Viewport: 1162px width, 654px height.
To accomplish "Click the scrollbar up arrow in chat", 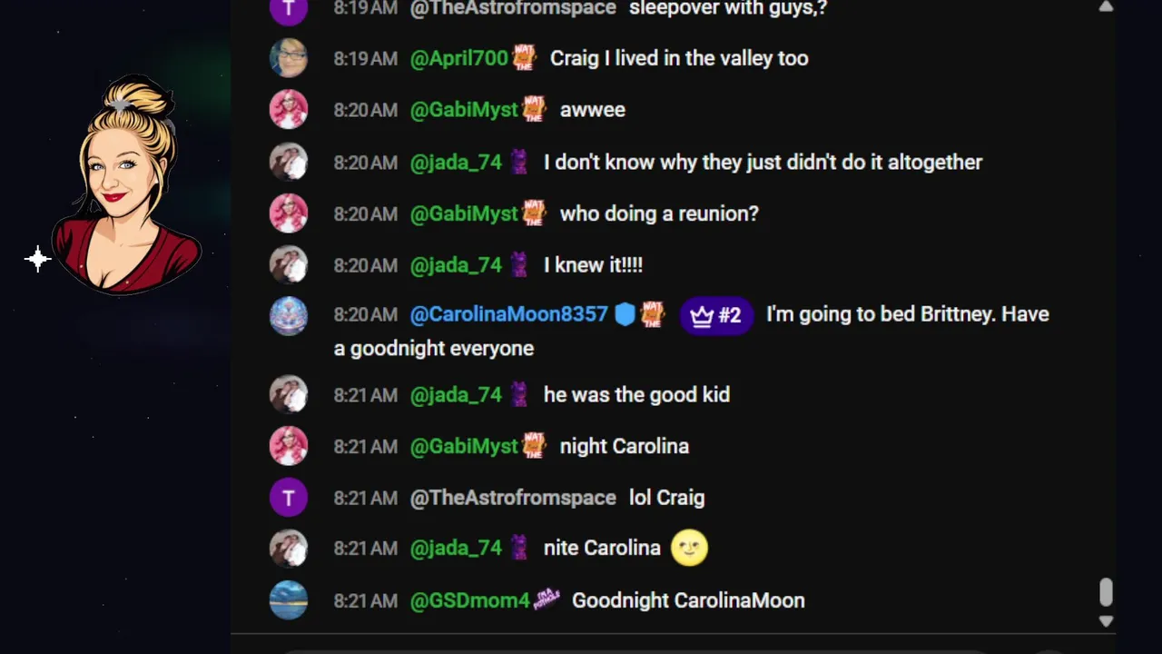I will coord(1106,7).
